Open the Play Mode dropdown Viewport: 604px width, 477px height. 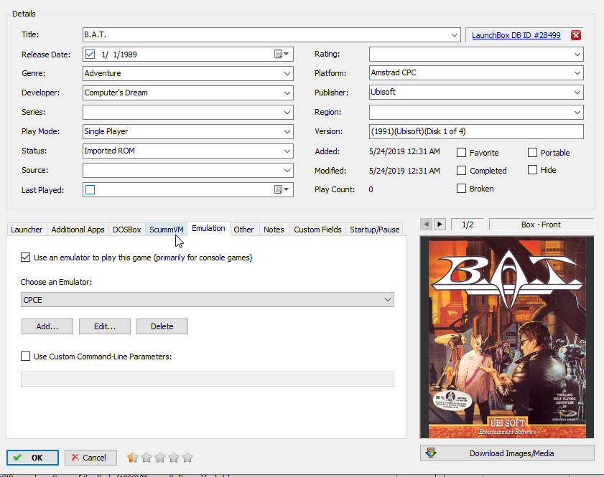pos(287,131)
